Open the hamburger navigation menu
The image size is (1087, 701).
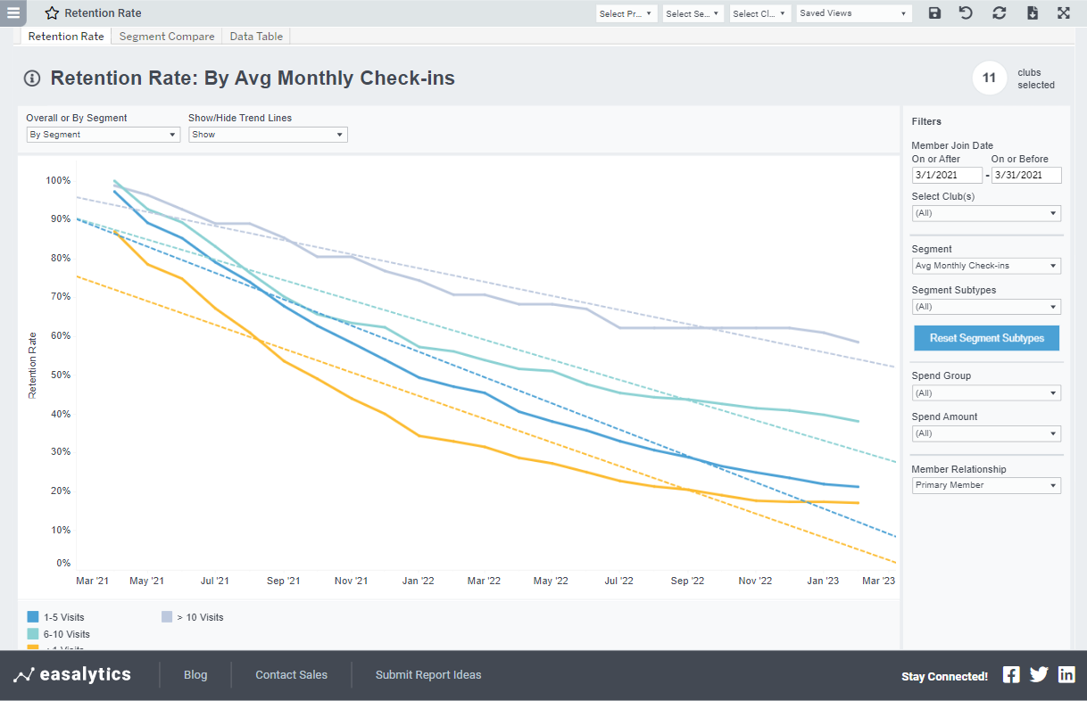(x=12, y=12)
